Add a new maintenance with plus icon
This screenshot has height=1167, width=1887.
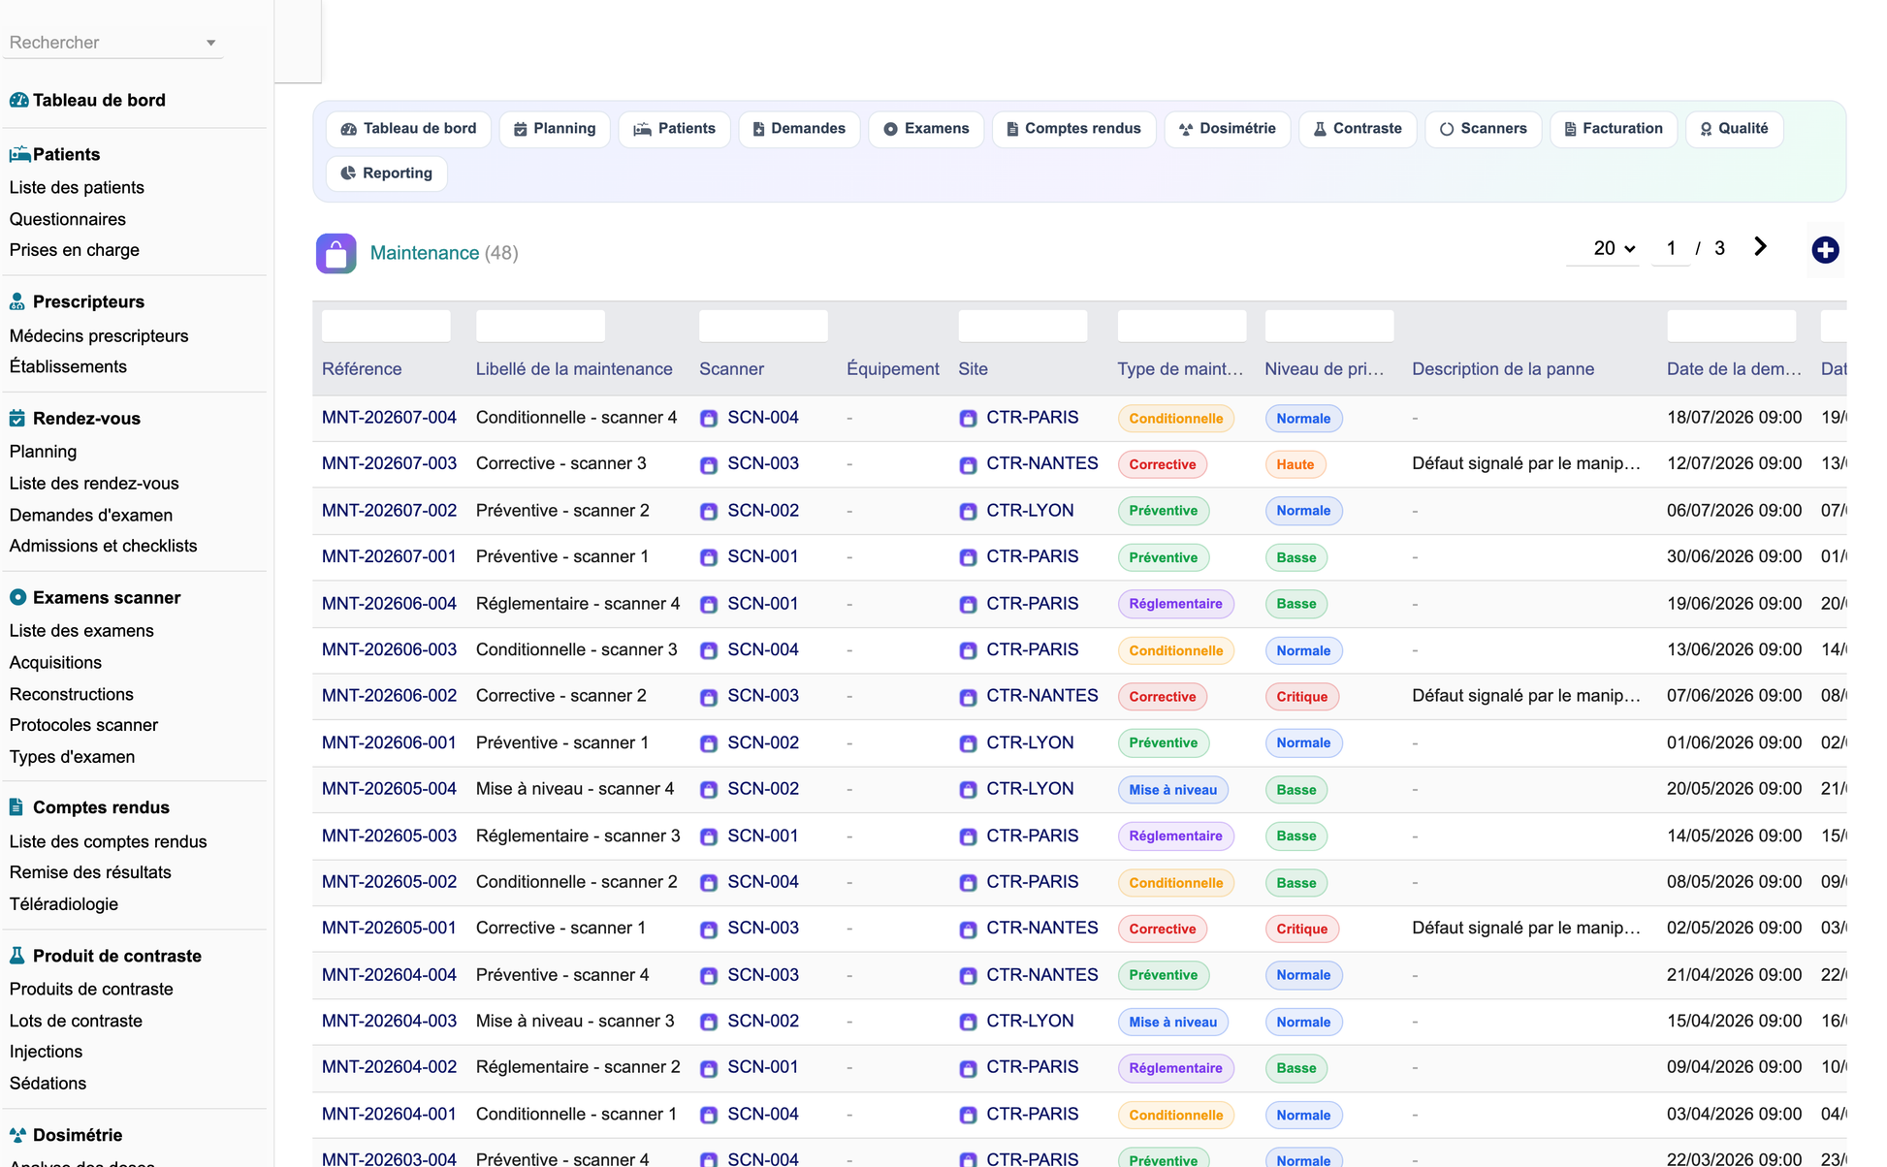[1825, 250]
